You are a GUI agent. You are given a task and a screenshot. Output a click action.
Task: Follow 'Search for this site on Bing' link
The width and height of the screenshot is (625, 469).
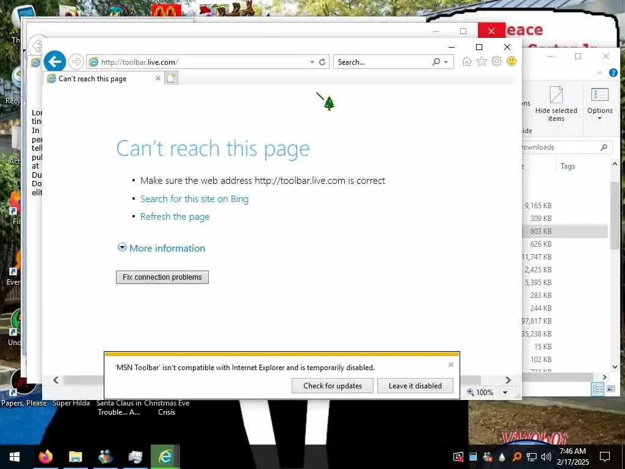(x=195, y=198)
